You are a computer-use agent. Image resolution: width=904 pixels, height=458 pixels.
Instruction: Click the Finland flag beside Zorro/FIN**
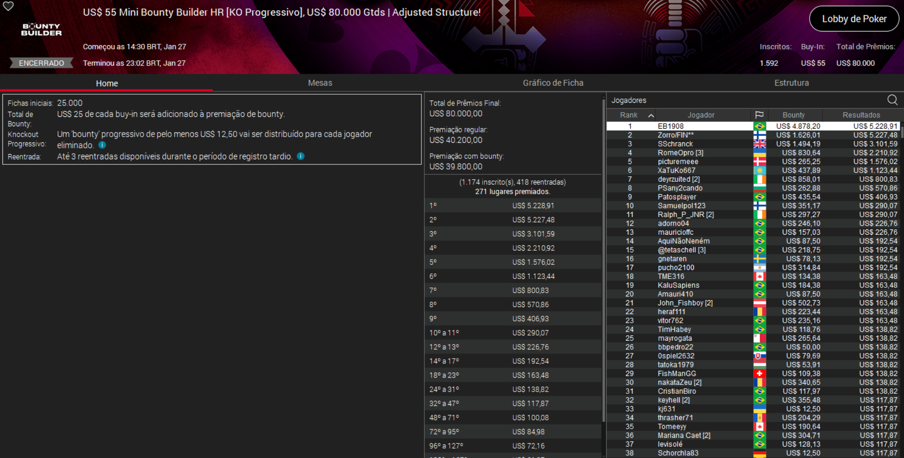(x=759, y=135)
